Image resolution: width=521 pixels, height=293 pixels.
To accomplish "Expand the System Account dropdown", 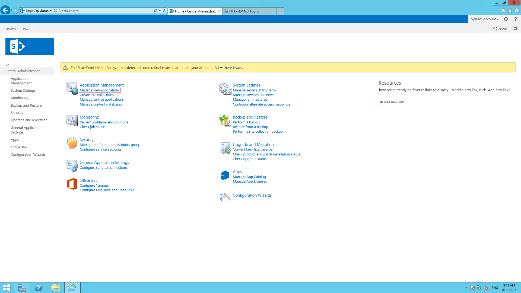I will point(485,19).
